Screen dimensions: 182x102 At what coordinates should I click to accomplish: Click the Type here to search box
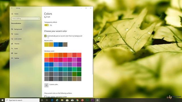(22, 100)
